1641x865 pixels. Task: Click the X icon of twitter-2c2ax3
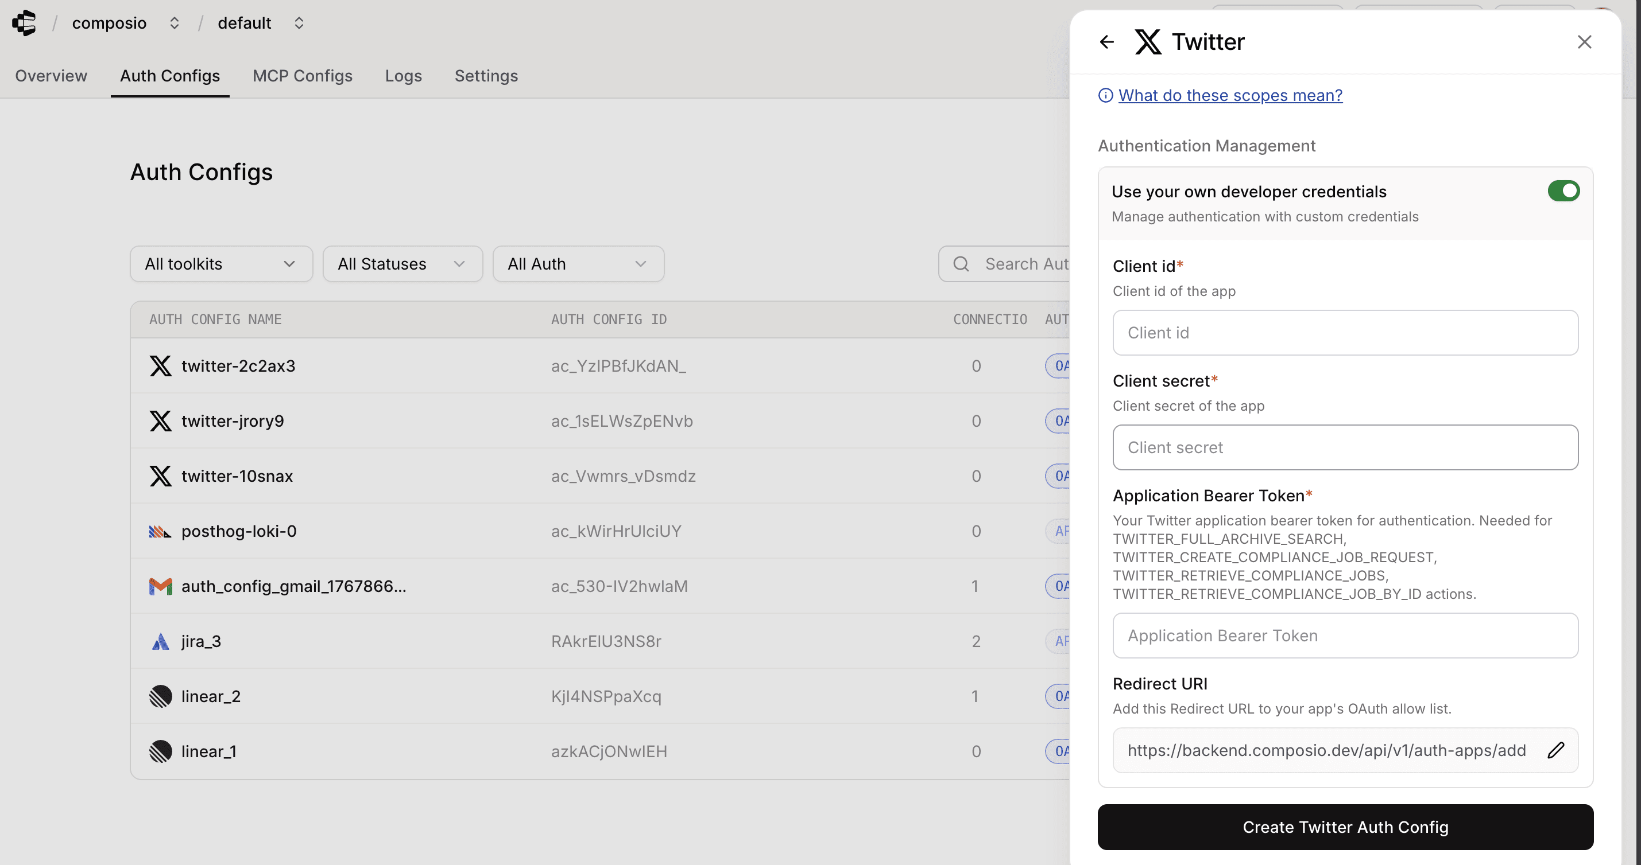click(x=161, y=366)
